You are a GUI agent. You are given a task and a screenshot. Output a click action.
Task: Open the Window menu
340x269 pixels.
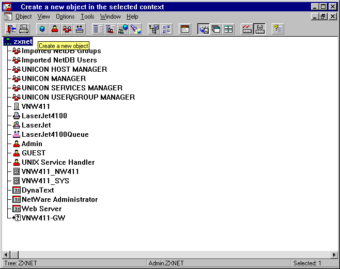click(x=110, y=17)
